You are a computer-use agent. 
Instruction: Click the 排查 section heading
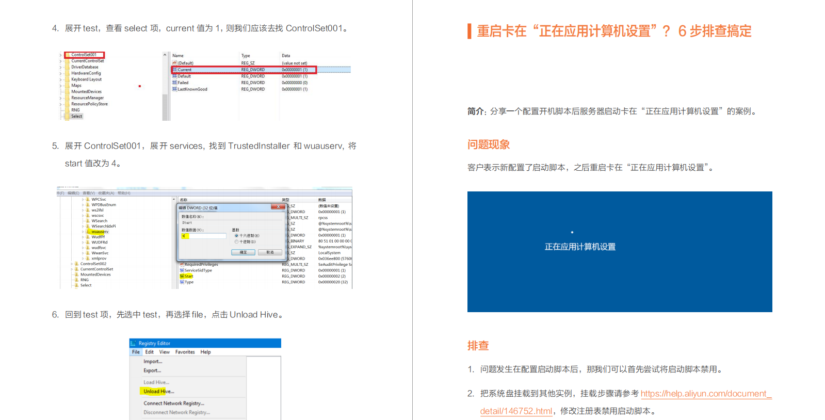point(478,346)
